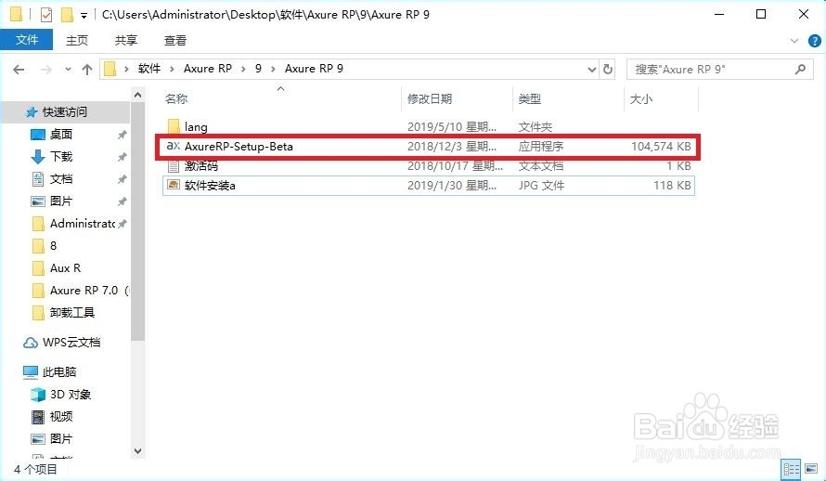826x481 pixels.
Task: Open 3D 对象 under This PC
Action: click(x=70, y=395)
